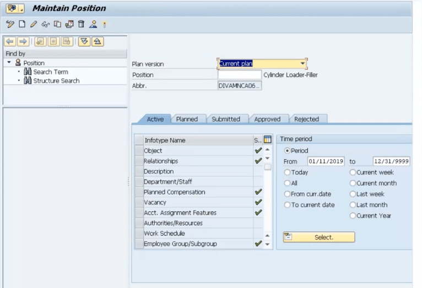Click the Position input field

240,75
